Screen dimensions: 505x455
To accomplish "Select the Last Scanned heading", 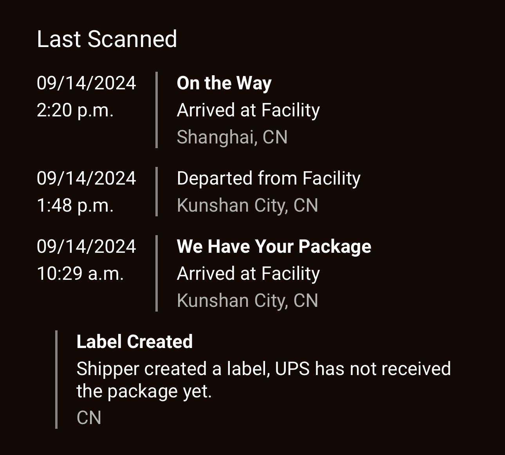I will pyautogui.click(x=107, y=39).
